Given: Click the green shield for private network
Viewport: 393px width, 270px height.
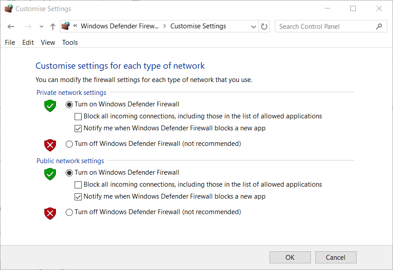Looking at the screenshot, I should point(49,106).
